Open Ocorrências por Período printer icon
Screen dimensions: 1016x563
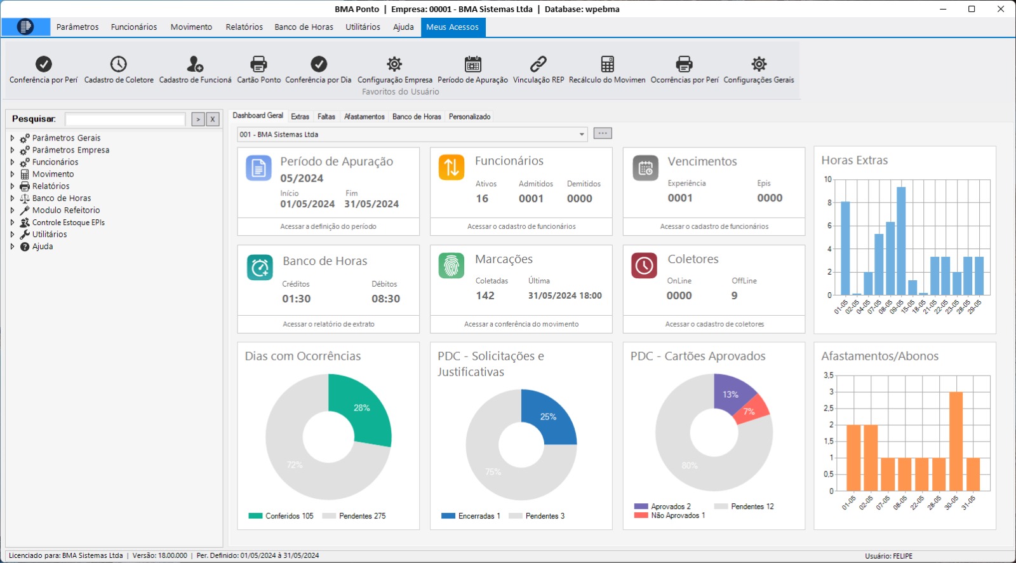[684, 64]
